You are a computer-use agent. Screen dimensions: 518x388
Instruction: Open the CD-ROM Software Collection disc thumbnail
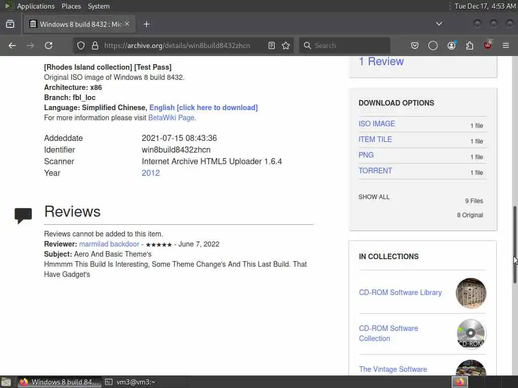coord(471,334)
